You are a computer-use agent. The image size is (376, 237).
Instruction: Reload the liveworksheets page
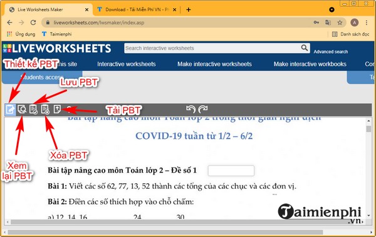tap(33, 23)
